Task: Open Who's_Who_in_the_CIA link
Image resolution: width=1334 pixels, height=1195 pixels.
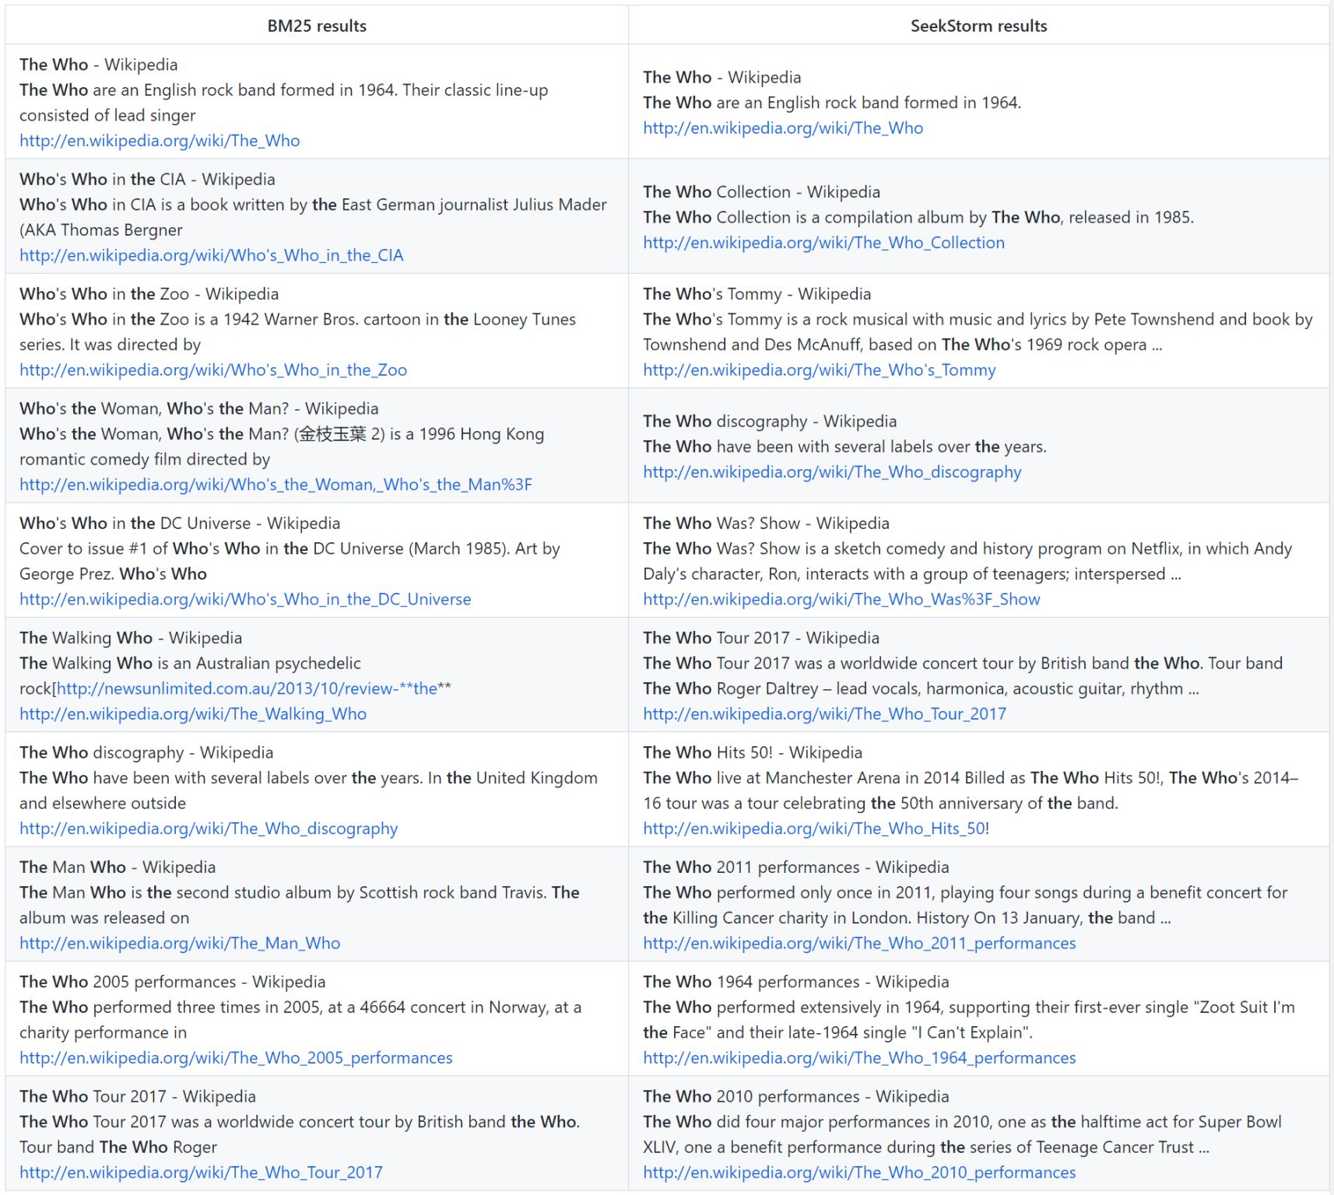Action: click(212, 255)
